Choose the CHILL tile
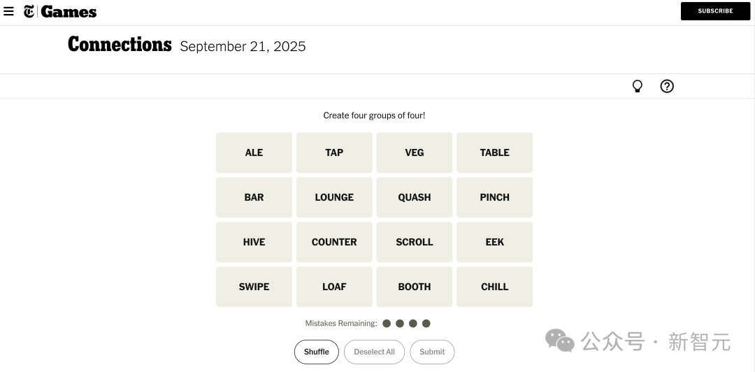 pos(494,287)
